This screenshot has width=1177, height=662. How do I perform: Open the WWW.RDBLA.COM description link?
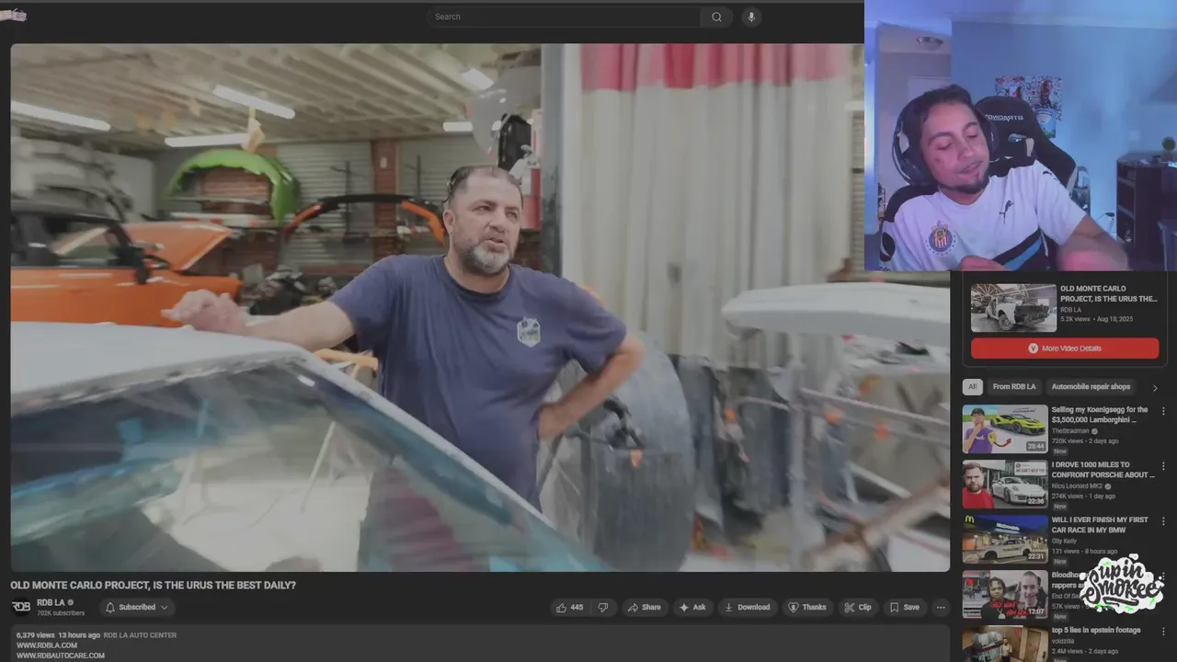tap(46, 645)
